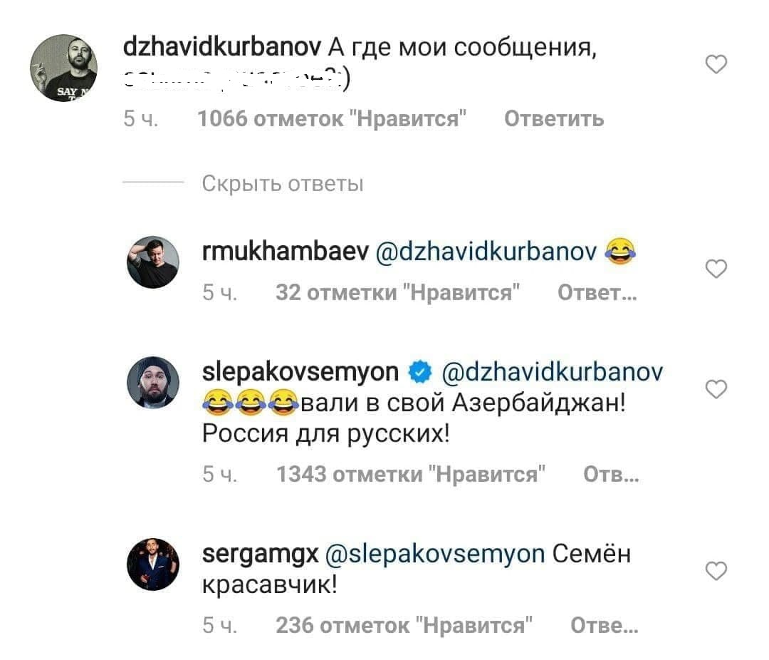View 1066 likes on dzhavidkurbanov's comment
The width and height of the screenshot is (769, 660).
pyautogui.click(x=332, y=119)
